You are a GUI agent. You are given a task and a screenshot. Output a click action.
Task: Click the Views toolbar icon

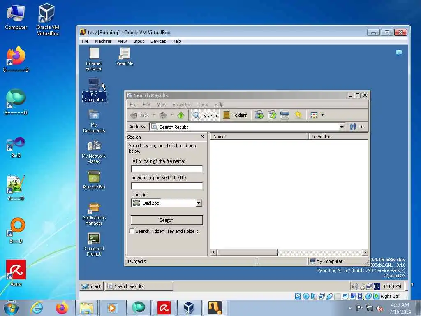click(x=314, y=115)
